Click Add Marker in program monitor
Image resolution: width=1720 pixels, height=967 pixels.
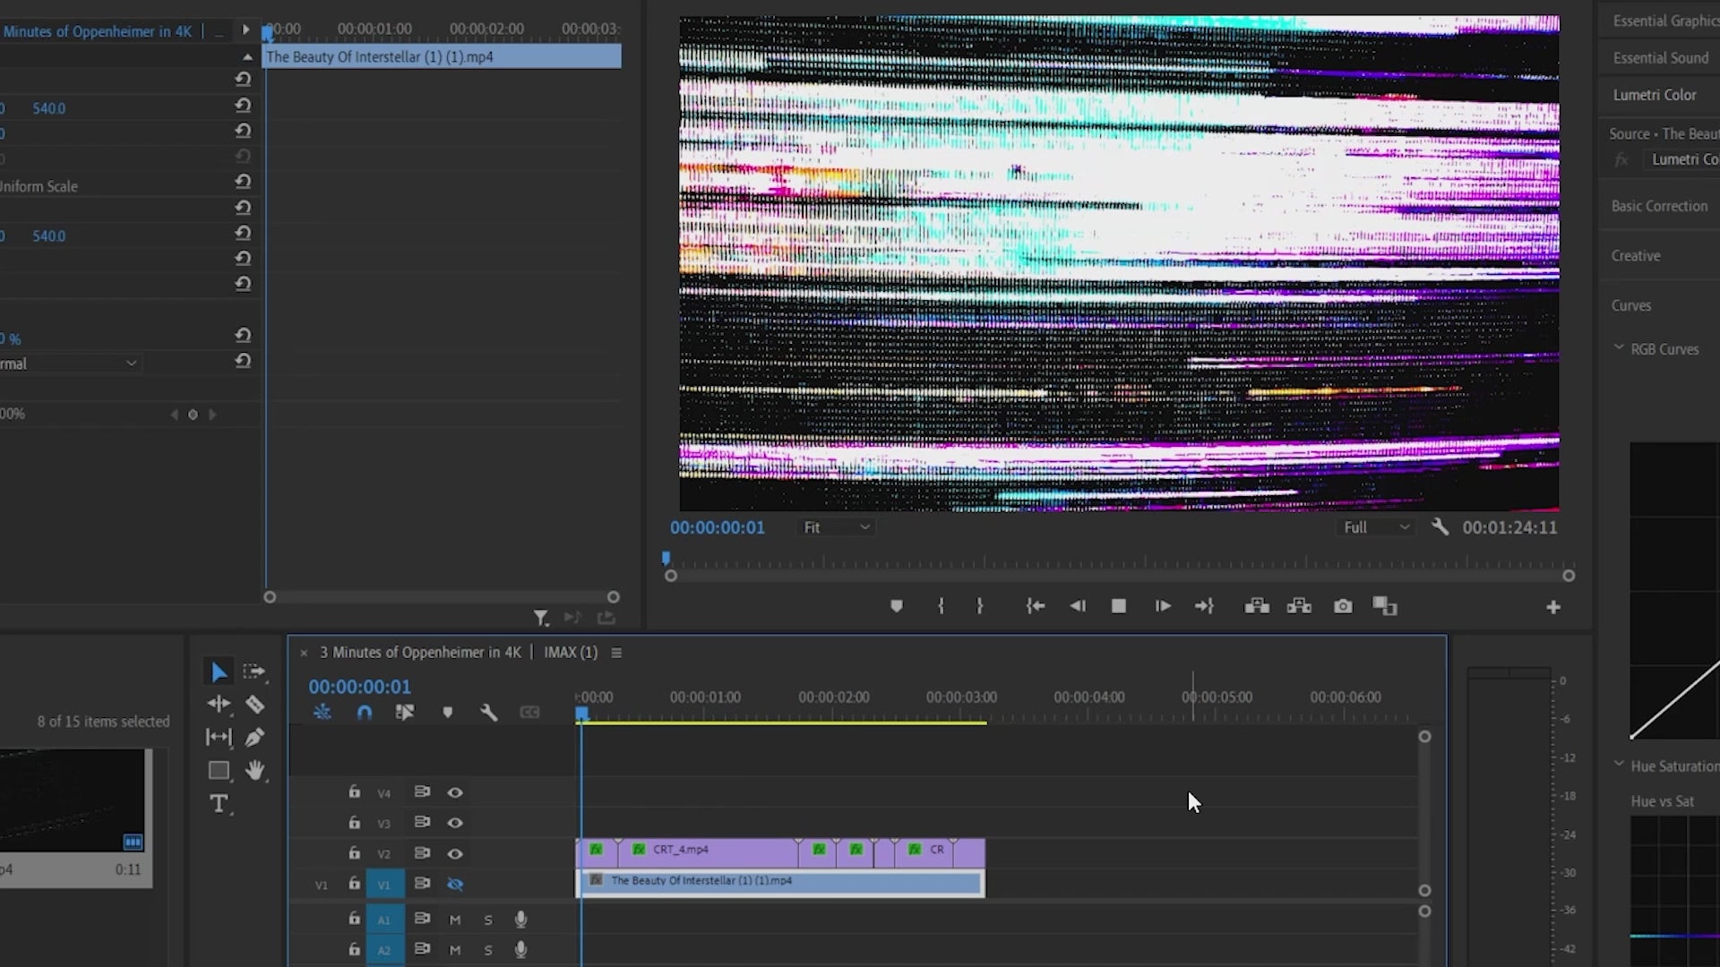(x=897, y=606)
